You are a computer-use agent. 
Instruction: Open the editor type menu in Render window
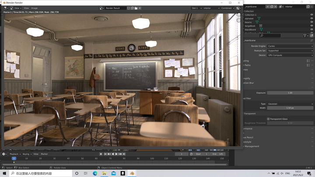point(6,8)
